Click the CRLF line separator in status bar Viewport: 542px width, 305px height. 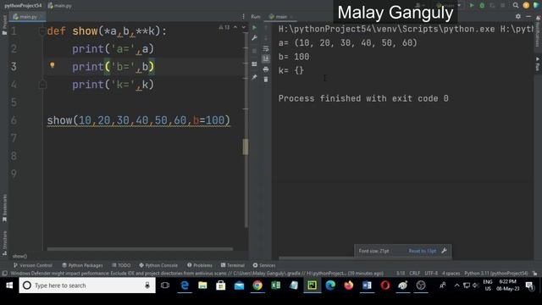[414, 273]
